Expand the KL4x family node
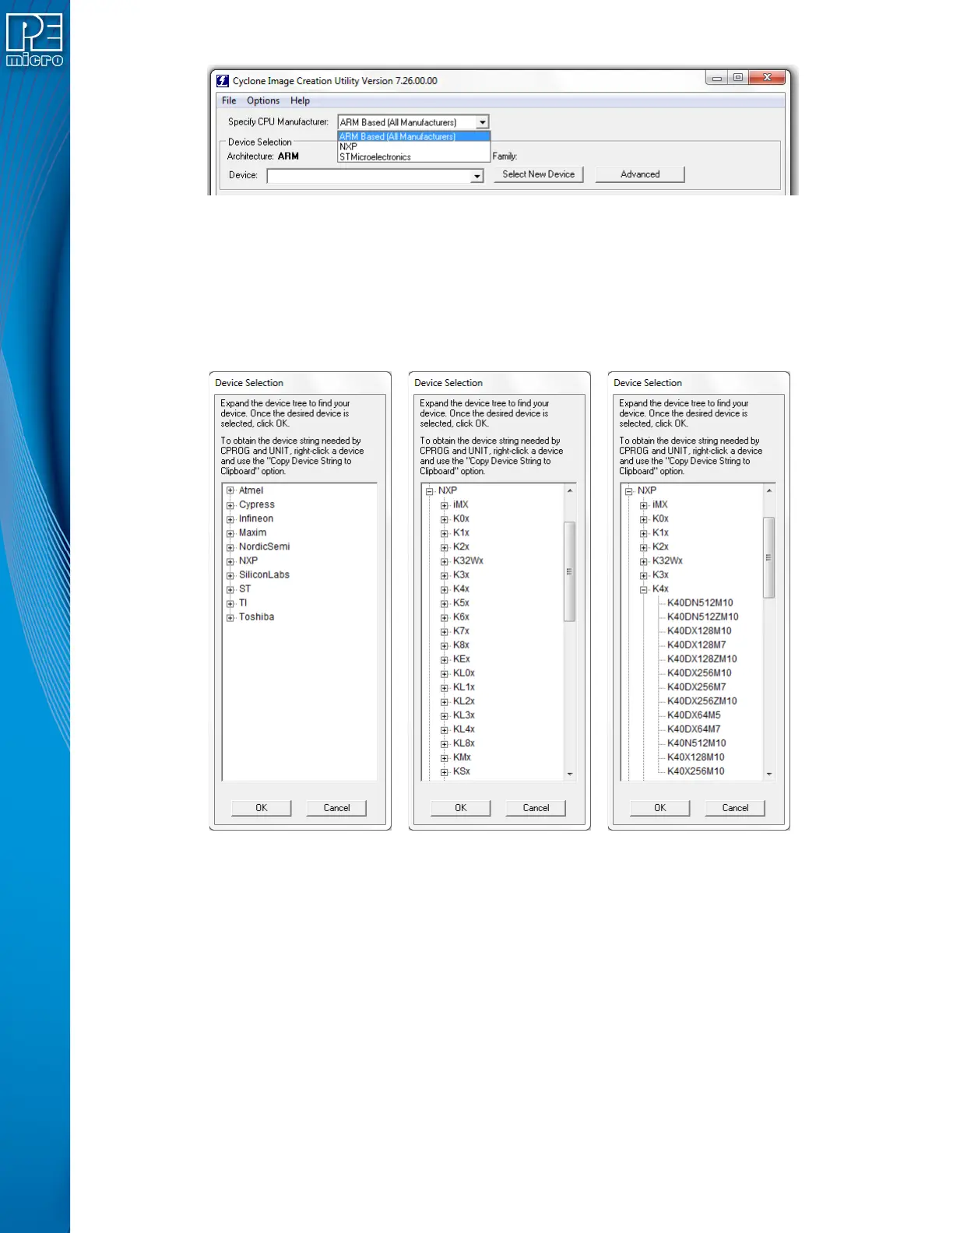Screen dimensions: 953x1233 [x=445, y=729]
